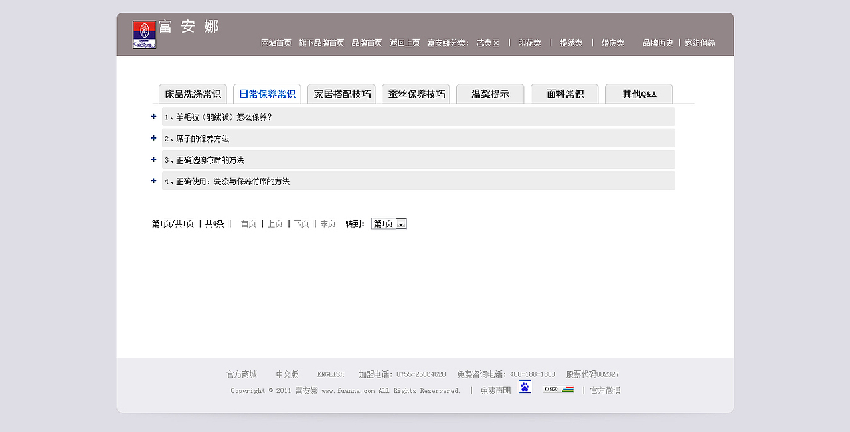Expand question 2 plus icon 席子的保养方法

[154, 138]
